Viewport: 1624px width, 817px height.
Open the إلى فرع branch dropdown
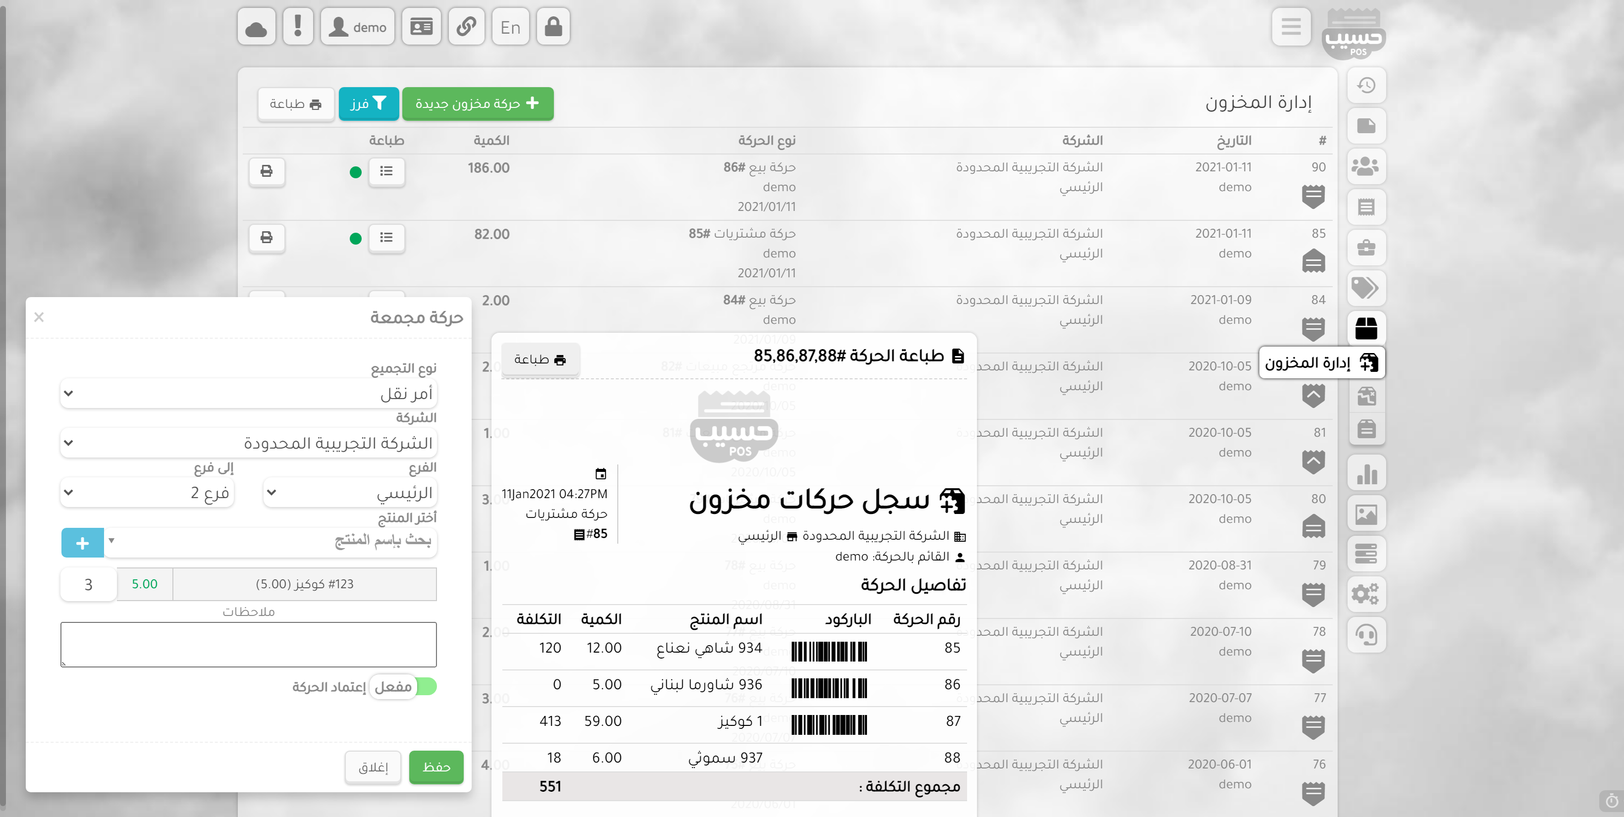148,493
